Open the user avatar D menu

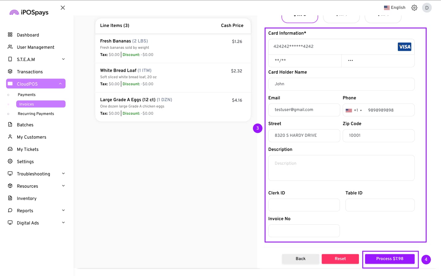427,8
